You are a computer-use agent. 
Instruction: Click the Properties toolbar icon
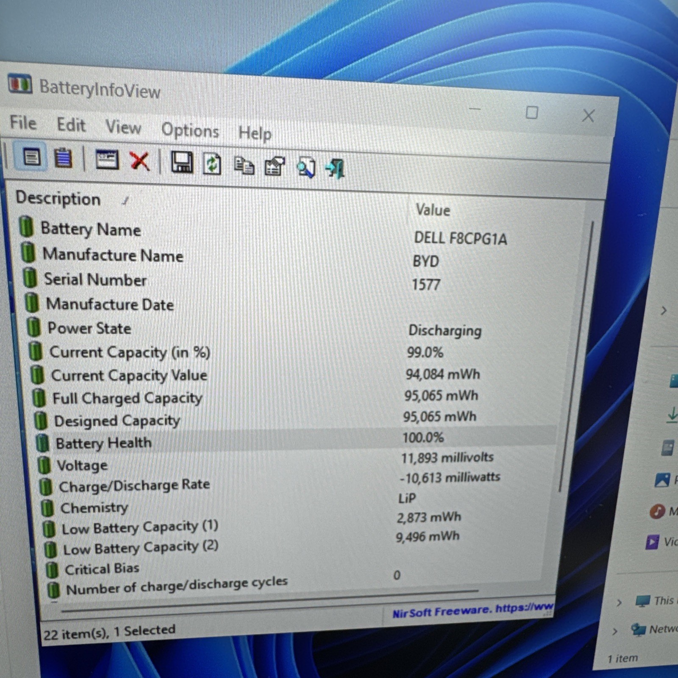point(275,166)
